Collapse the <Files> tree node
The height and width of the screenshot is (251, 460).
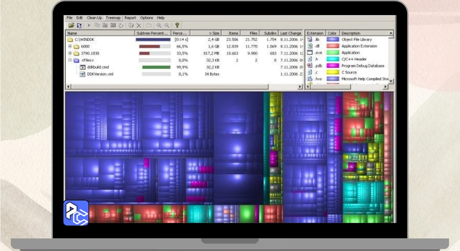click(x=70, y=60)
